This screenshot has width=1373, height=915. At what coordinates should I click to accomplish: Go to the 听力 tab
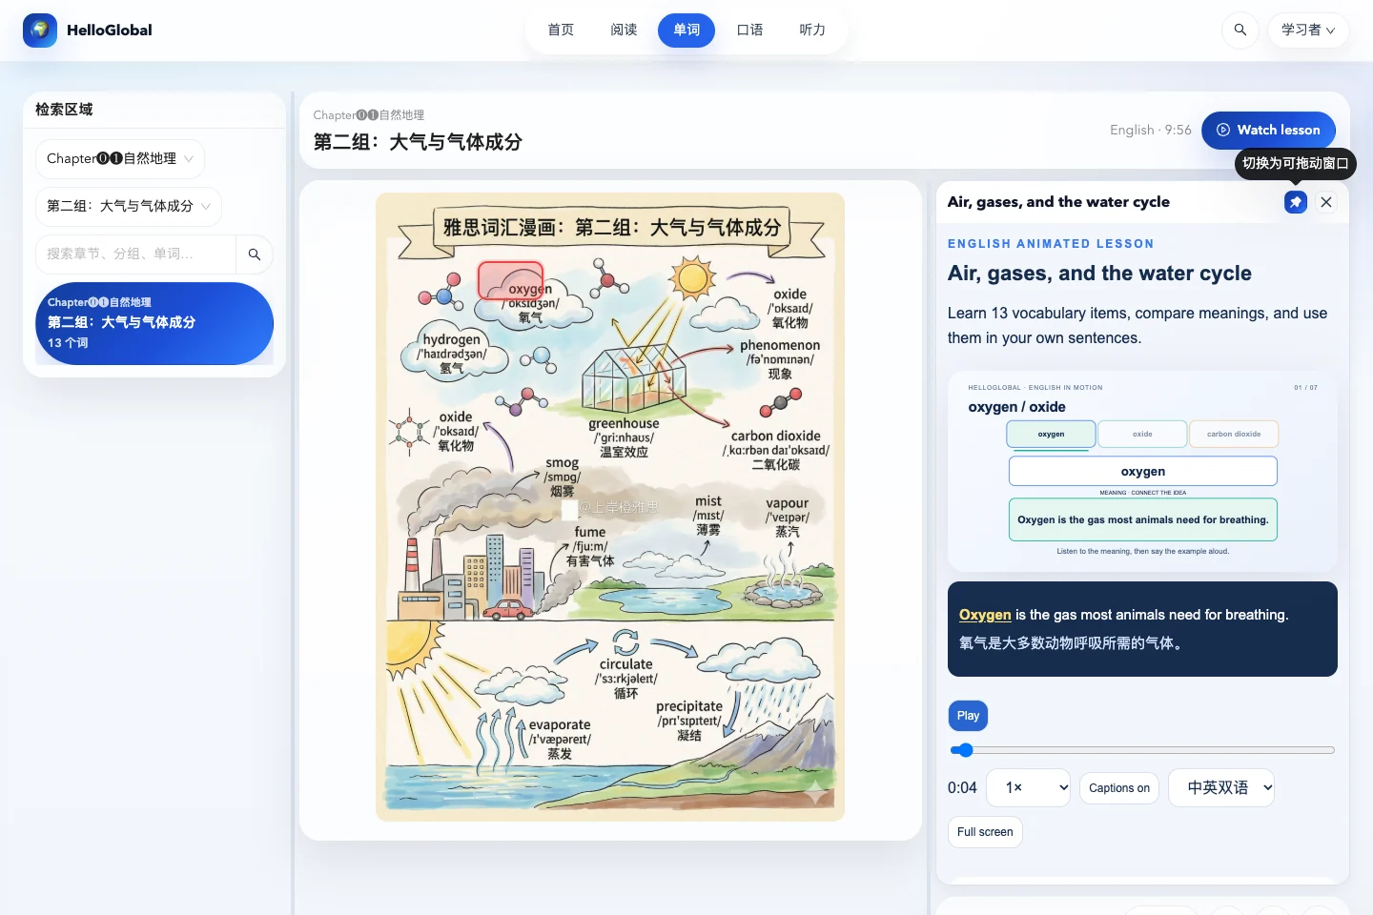click(812, 30)
